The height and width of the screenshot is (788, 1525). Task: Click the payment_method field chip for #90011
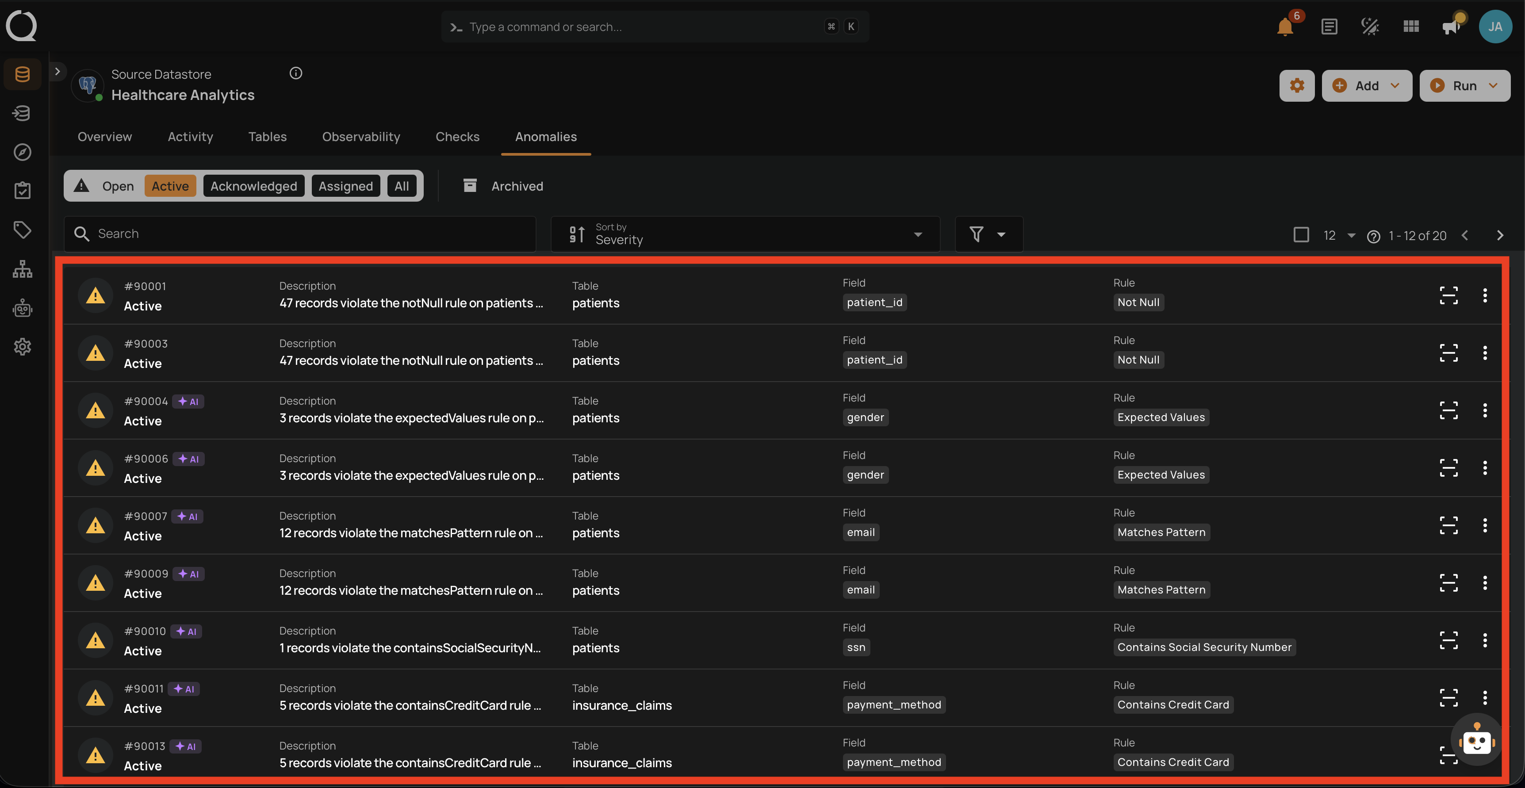click(894, 704)
